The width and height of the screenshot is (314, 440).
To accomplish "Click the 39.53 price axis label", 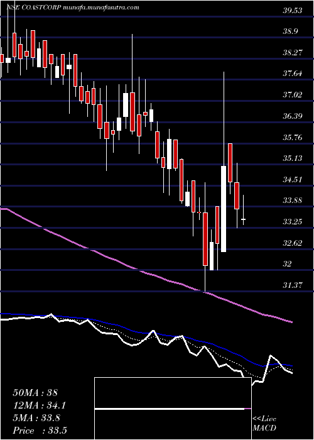I will 293,11.
